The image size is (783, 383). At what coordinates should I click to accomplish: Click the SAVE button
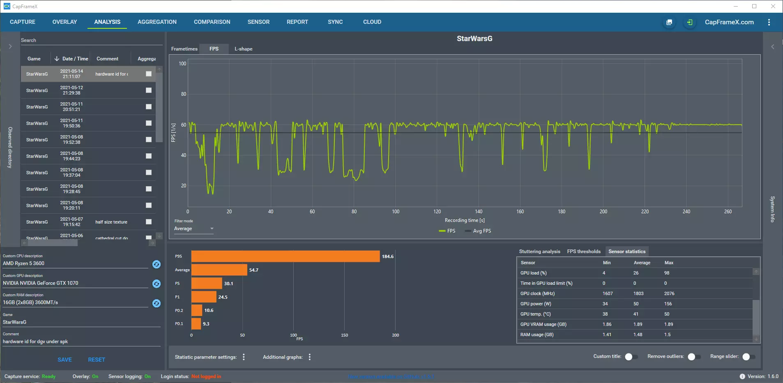pos(64,360)
